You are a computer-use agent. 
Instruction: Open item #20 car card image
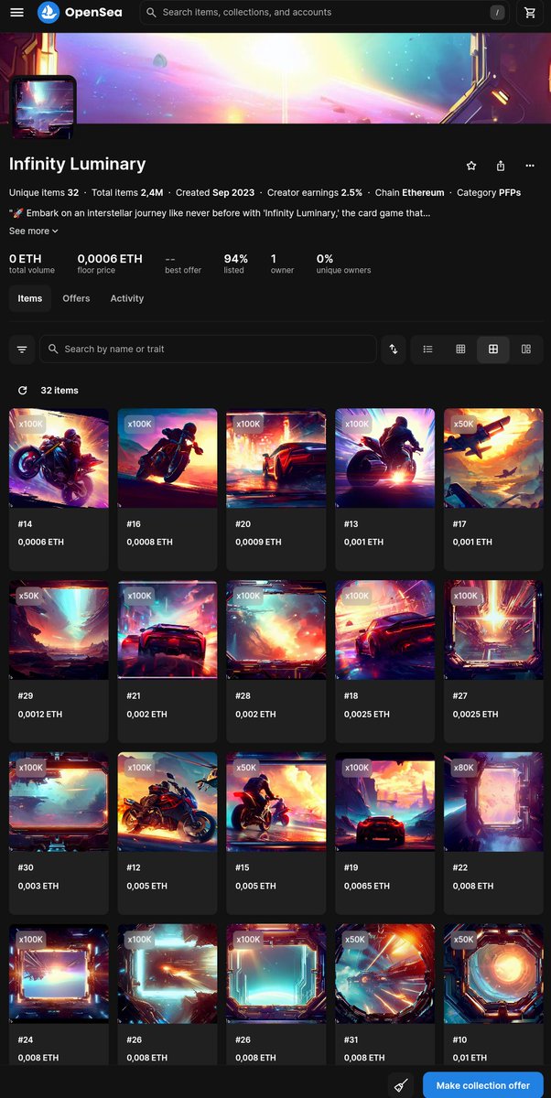(x=276, y=458)
